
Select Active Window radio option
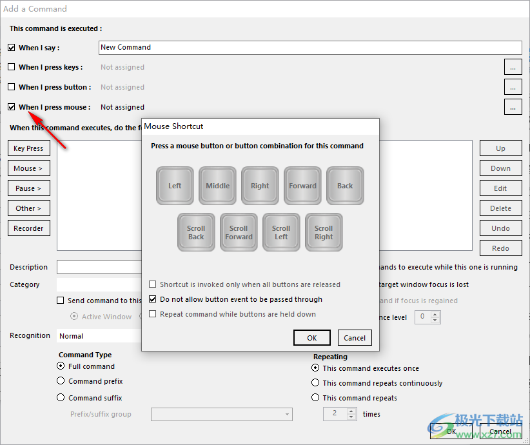[x=74, y=316]
